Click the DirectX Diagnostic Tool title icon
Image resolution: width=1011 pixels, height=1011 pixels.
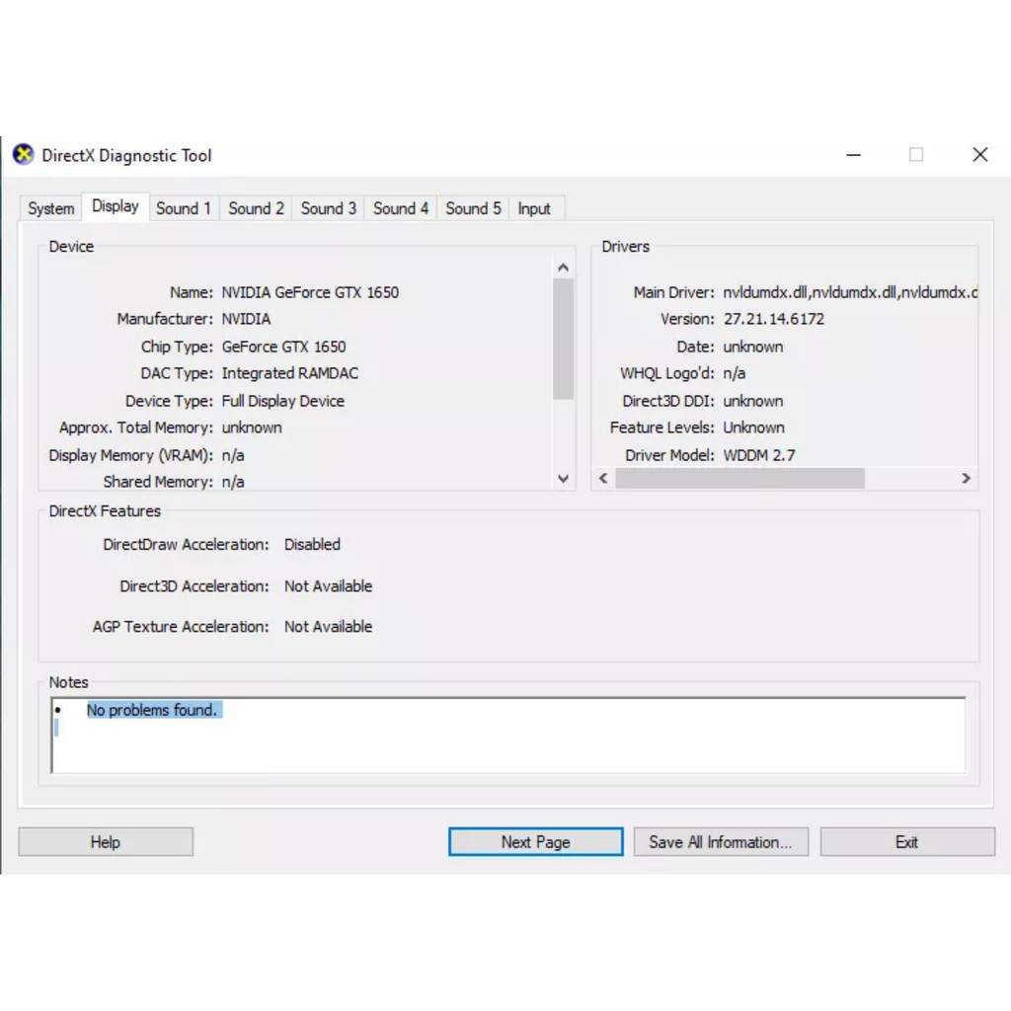pos(23,155)
